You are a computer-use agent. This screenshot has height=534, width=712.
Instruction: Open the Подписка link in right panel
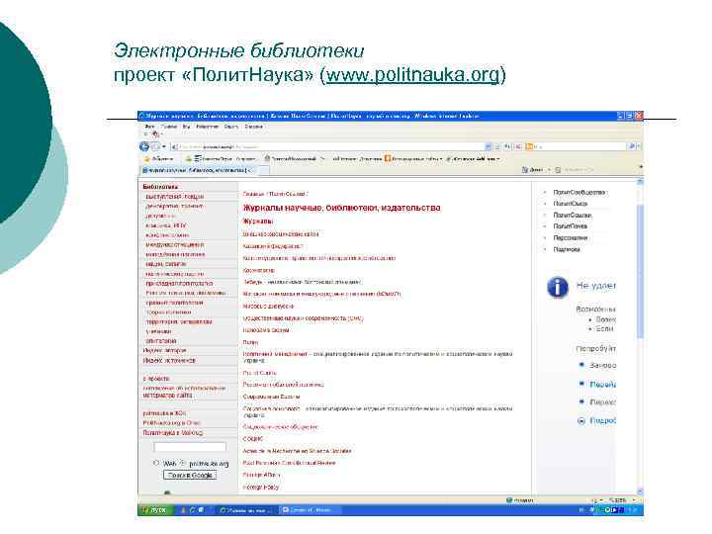567,249
